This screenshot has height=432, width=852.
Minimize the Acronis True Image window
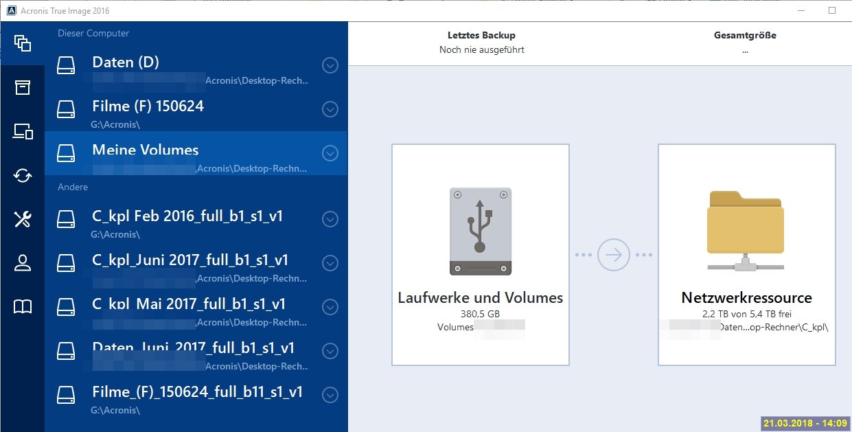pyautogui.click(x=800, y=10)
